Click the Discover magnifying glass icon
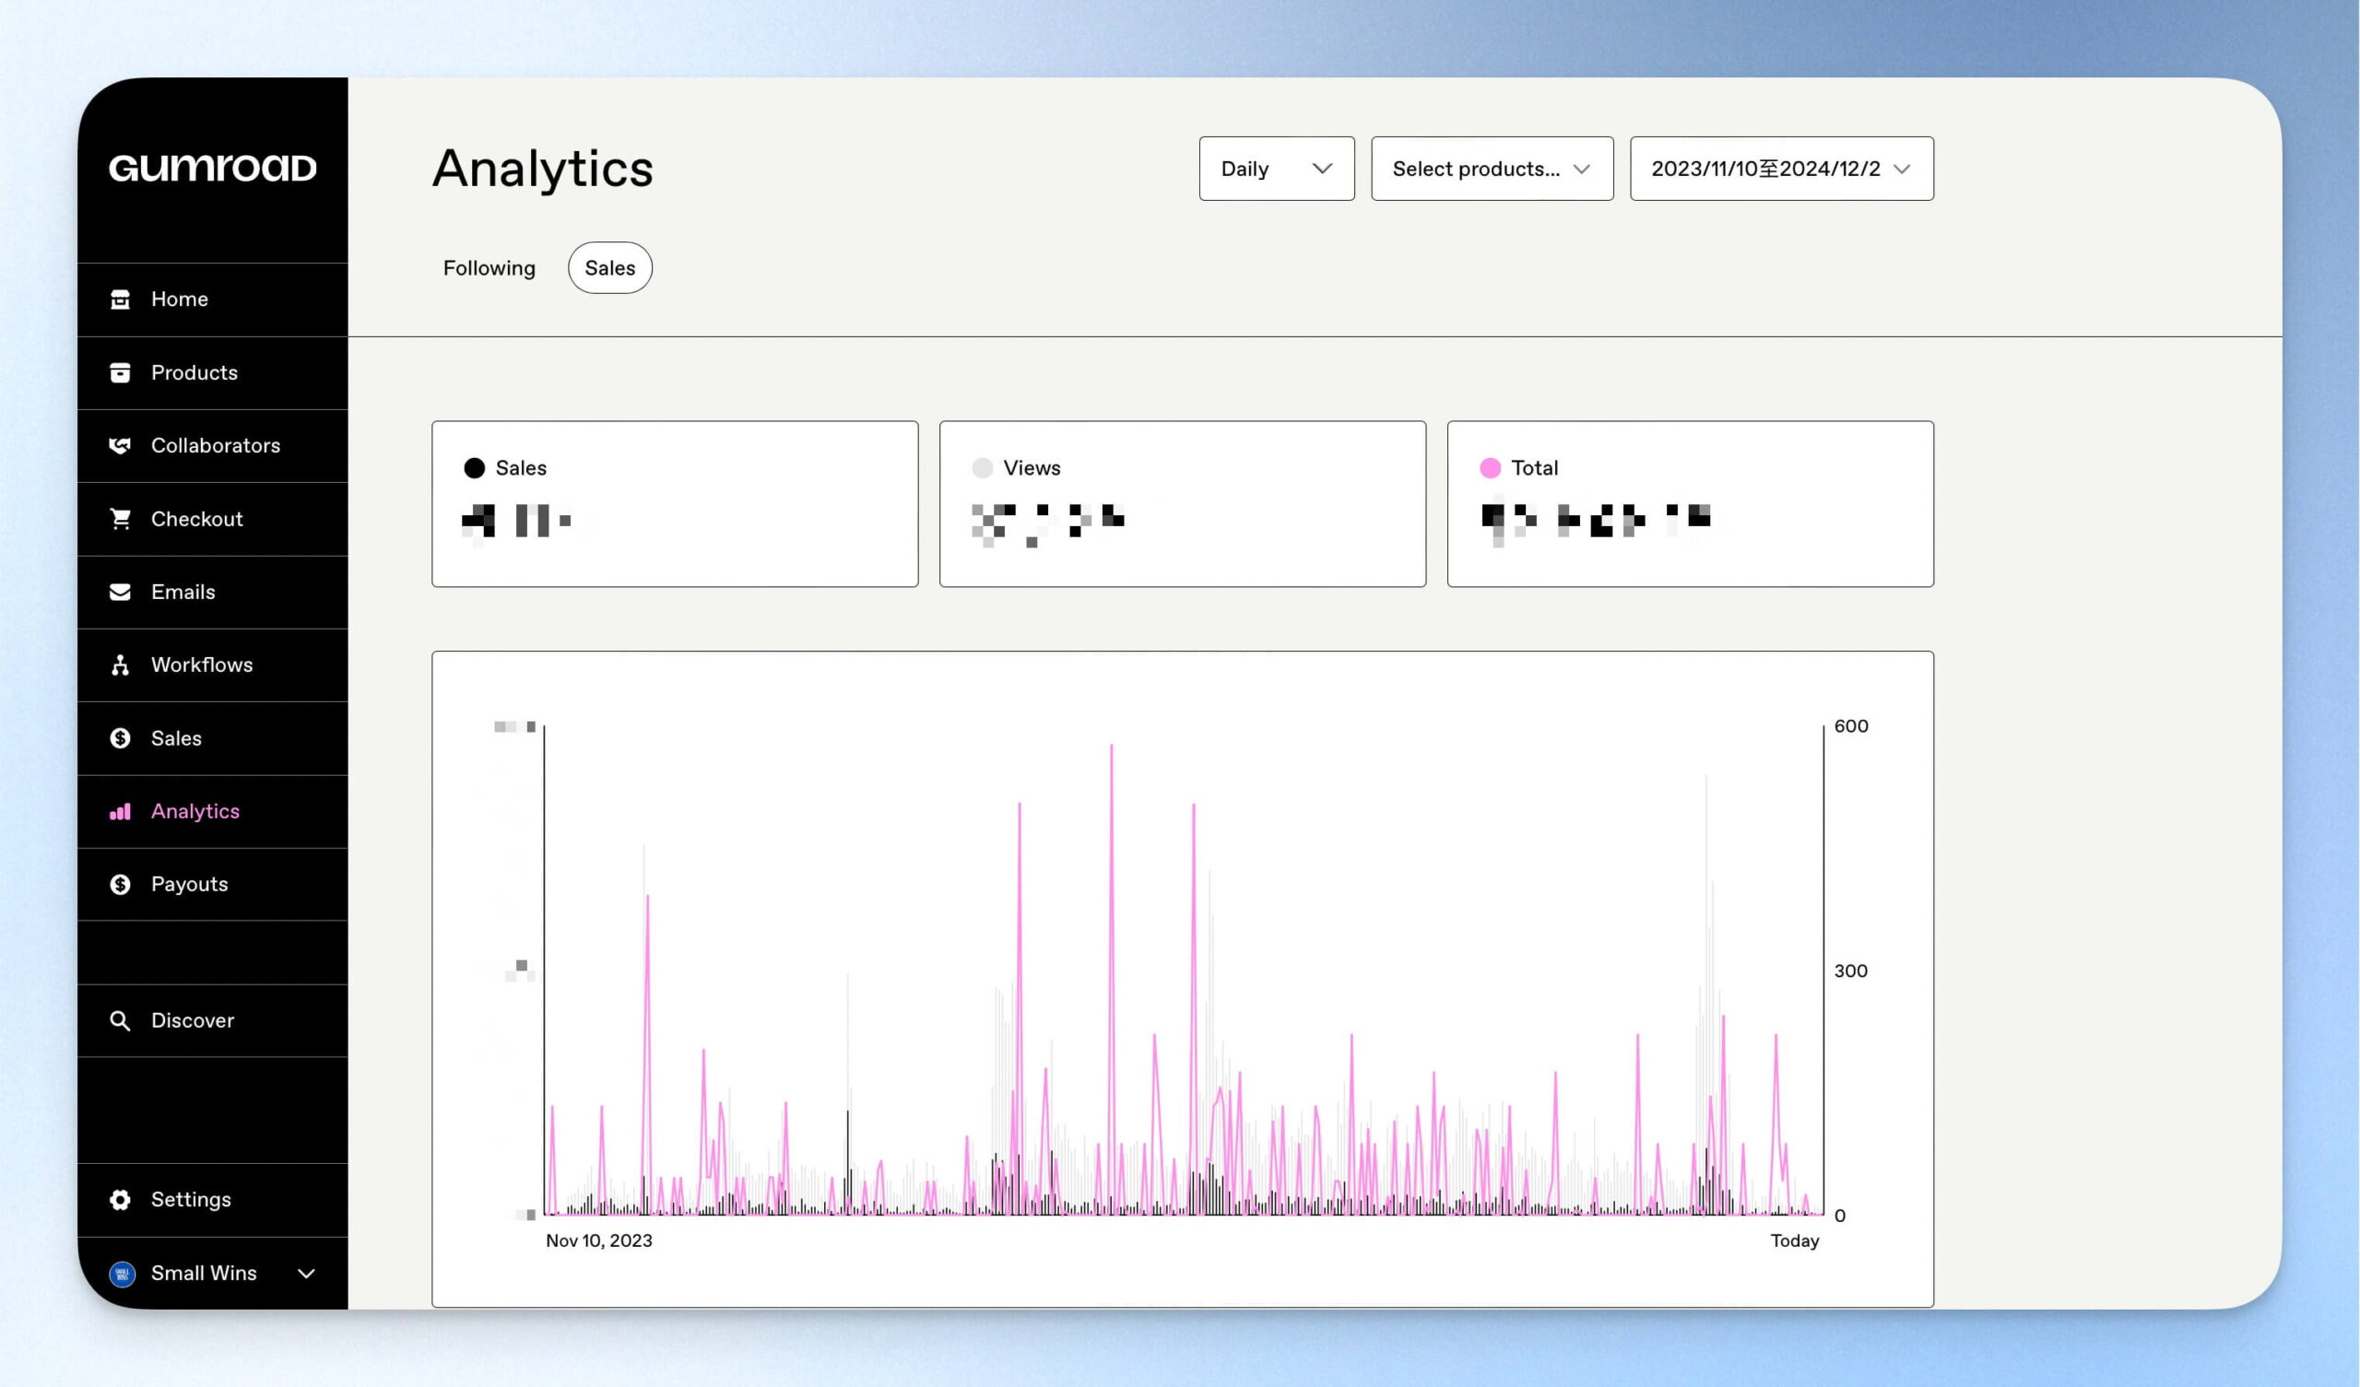The image size is (2360, 1387). pyautogui.click(x=120, y=1021)
